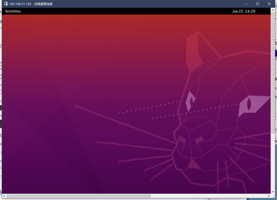Click the horizontal scrollbar thumb
This screenshot has width=277, height=200.
click(78, 196)
